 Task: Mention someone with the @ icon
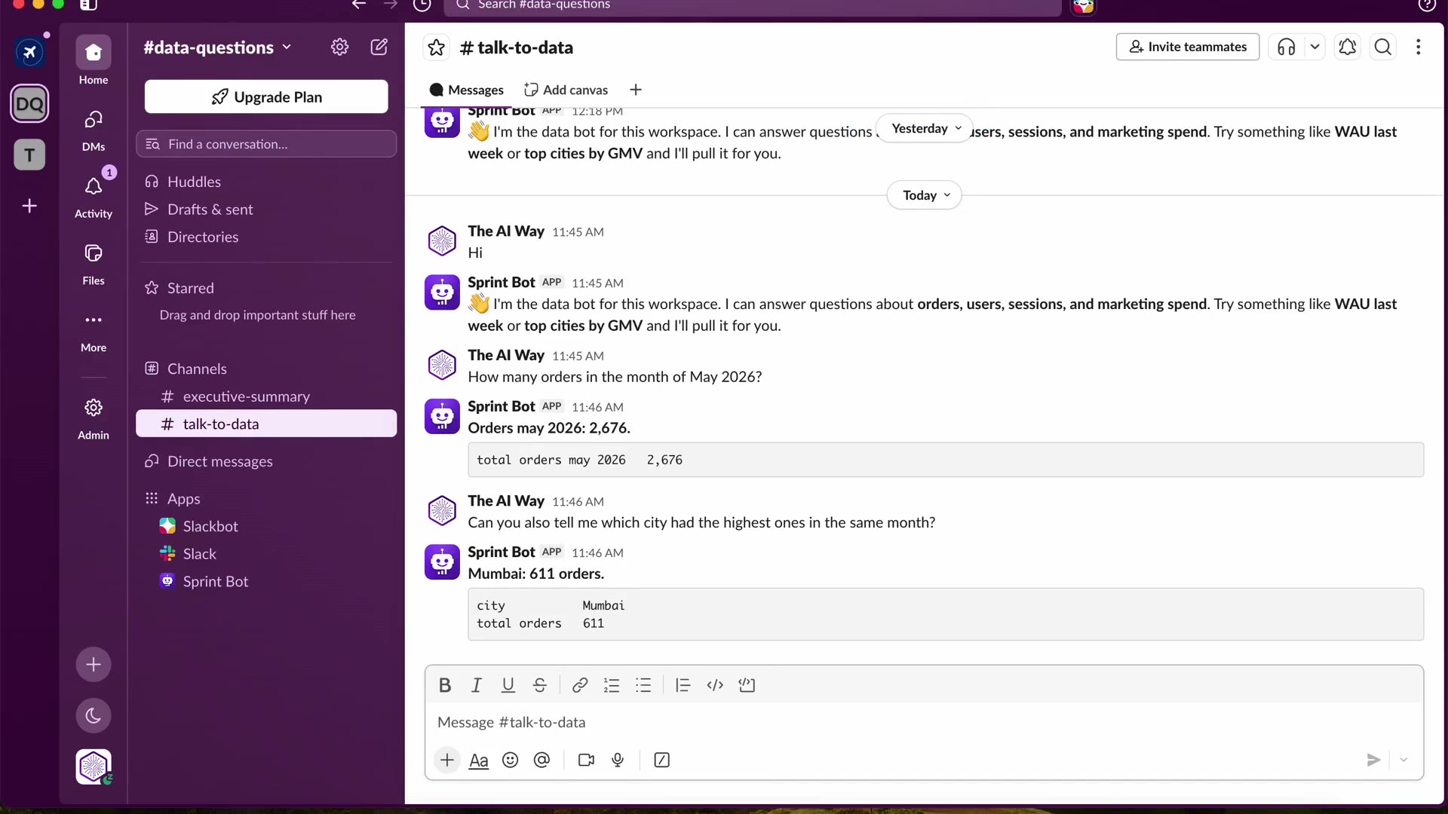coord(541,760)
